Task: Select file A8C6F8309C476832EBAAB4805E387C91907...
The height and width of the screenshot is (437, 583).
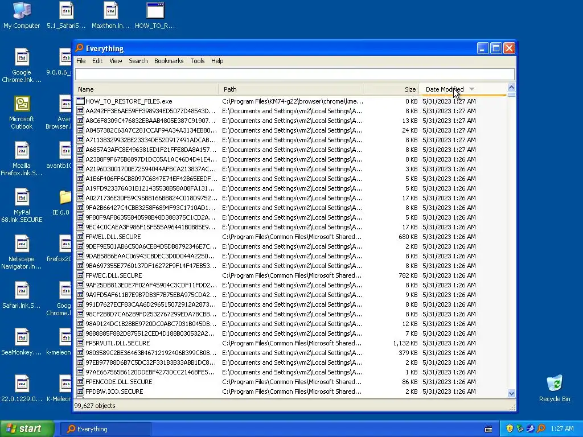Action: pyautogui.click(x=150, y=121)
